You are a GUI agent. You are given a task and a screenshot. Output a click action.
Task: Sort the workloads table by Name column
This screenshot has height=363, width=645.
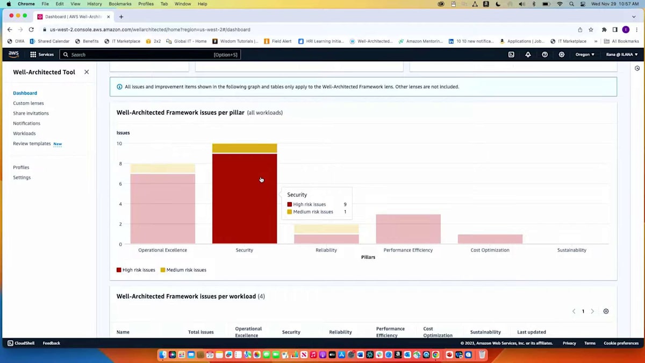(x=123, y=332)
